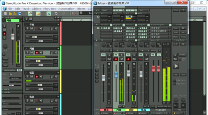Screen dimensions: 208x115
Task: Click mixer play button
Action: pyautogui.click(x=176, y=66)
